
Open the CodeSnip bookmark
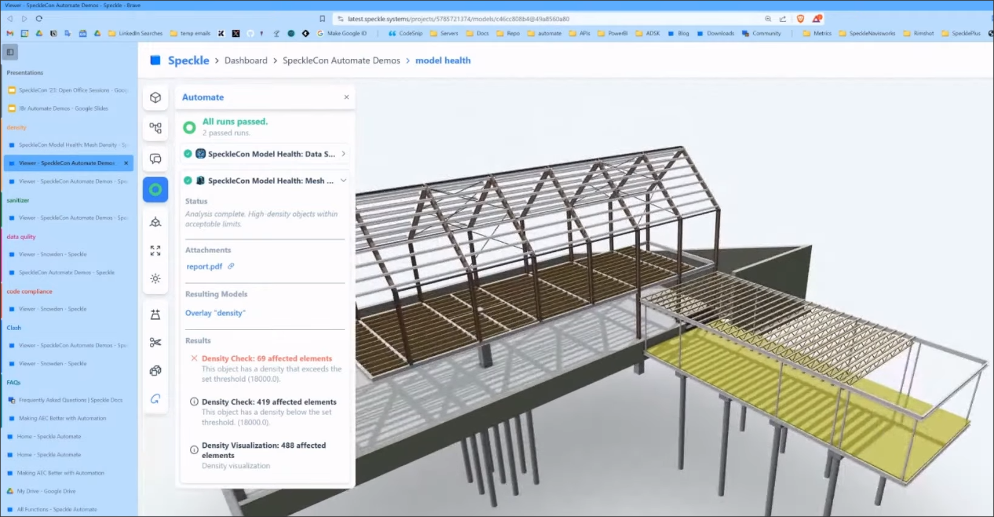click(x=405, y=33)
